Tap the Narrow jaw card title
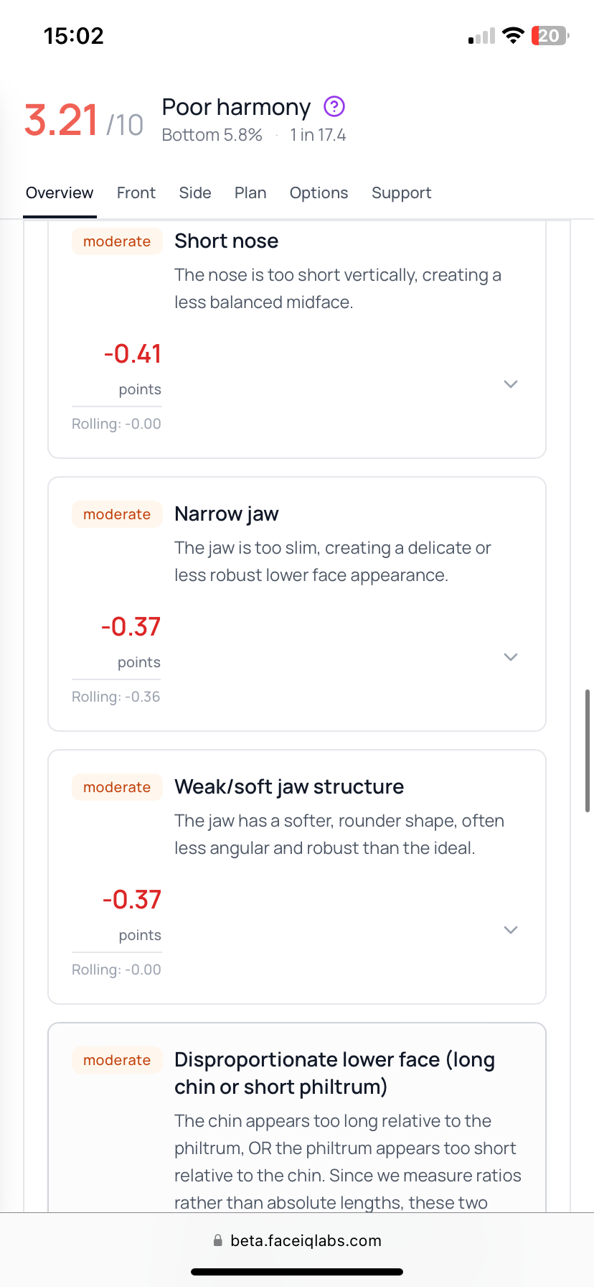 pyautogui.click(x=227, y=514)
